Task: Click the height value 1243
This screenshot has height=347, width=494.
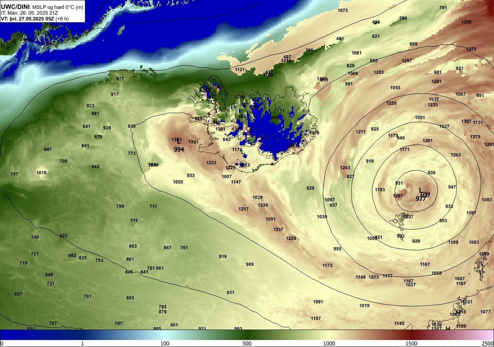Action: 345,168
